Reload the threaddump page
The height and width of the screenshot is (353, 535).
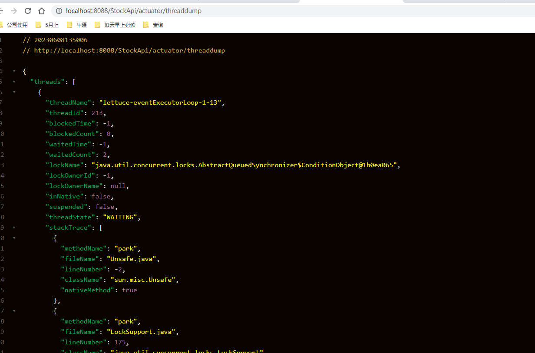28,11
